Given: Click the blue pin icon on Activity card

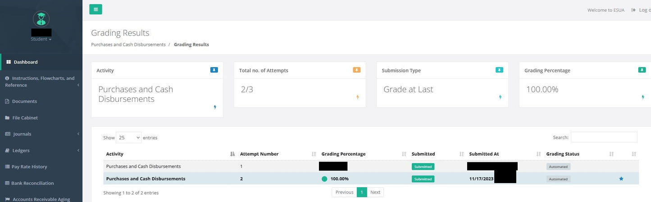Looking at the screenshot, I should [x=214, y=70].
